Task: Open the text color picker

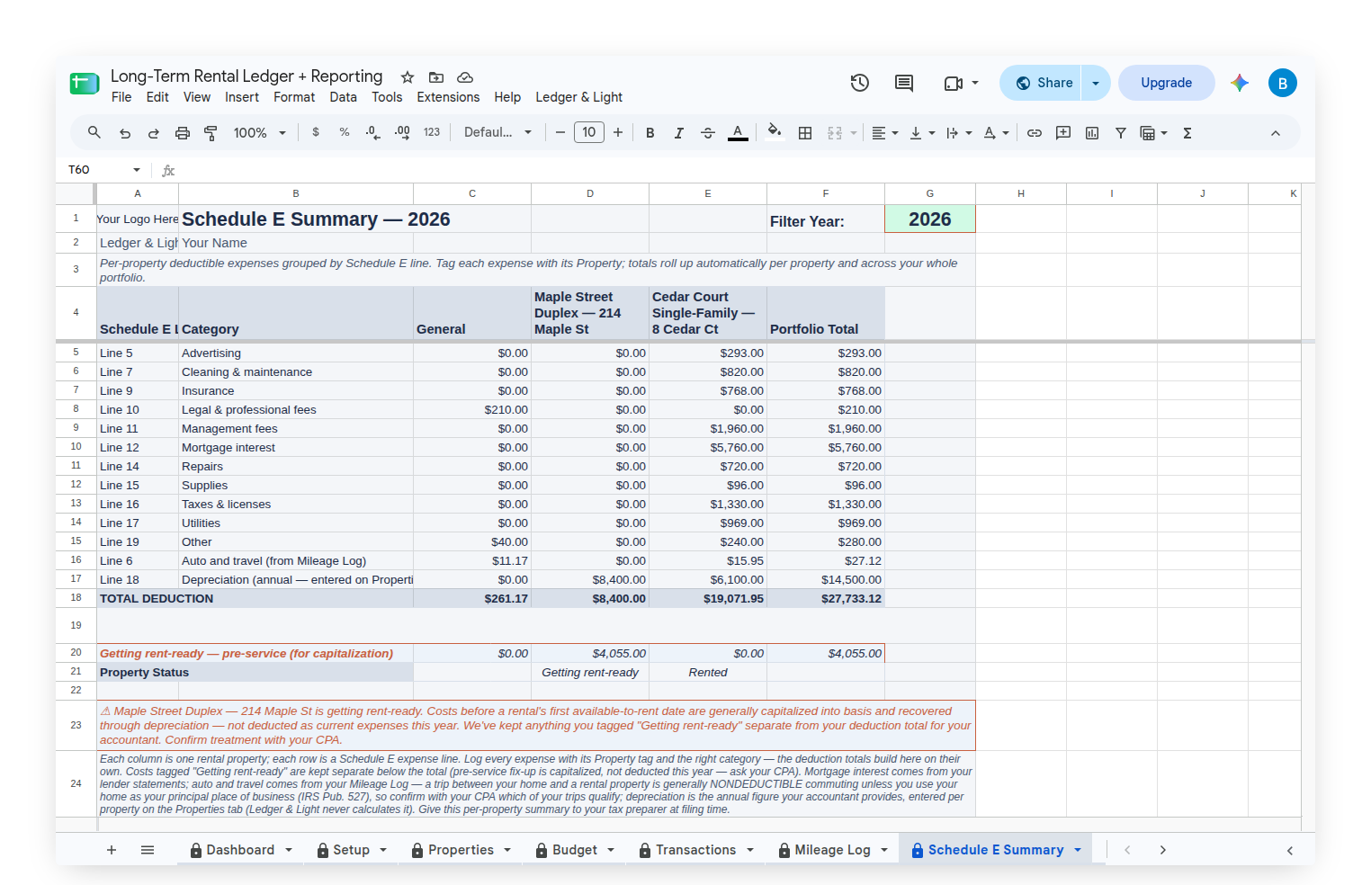Action: click(738, 133)
